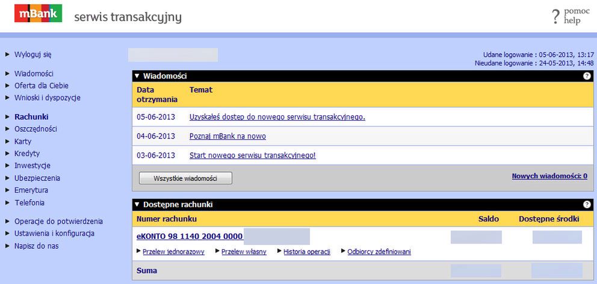Start a Przelew jednorazowy transfer
The image size is (597, 284).
point(173,252)
